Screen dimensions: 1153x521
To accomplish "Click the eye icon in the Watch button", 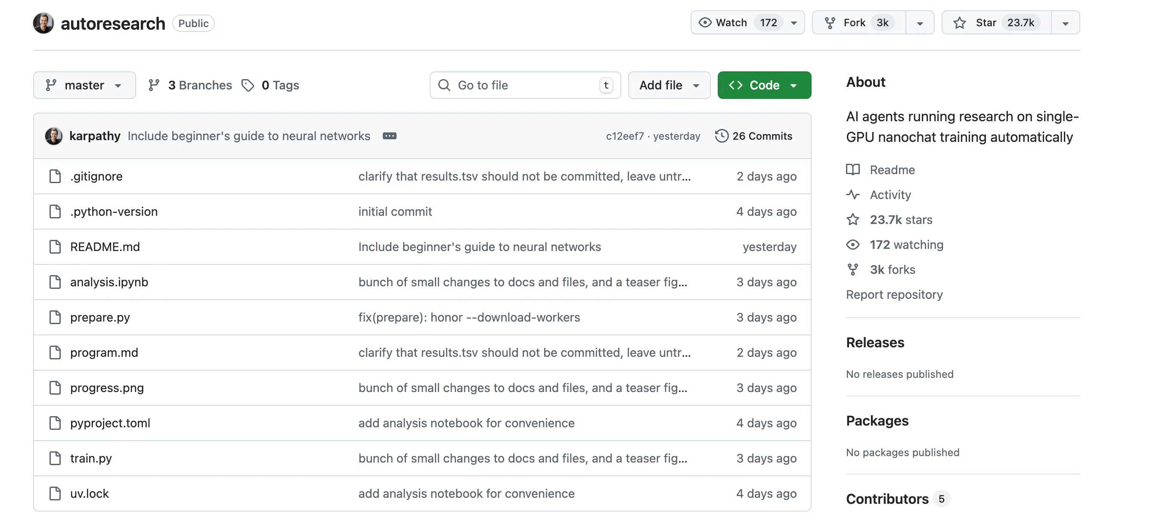I will pos(705,22).
